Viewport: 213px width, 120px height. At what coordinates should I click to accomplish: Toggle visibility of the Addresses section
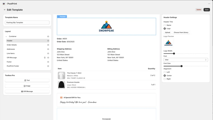click(48, 49)
